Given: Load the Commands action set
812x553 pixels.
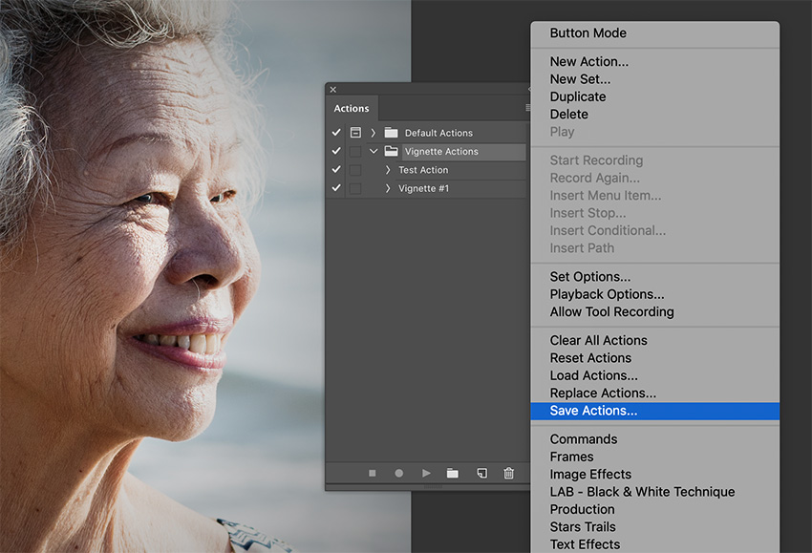Looking at the screenshot, I should coord(655,439).
